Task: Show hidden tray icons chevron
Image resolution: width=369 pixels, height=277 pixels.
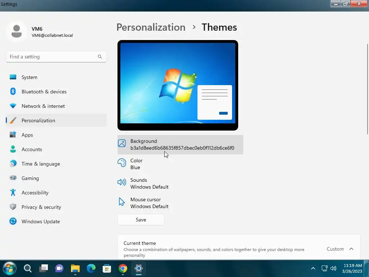Action: pos(313,268)
